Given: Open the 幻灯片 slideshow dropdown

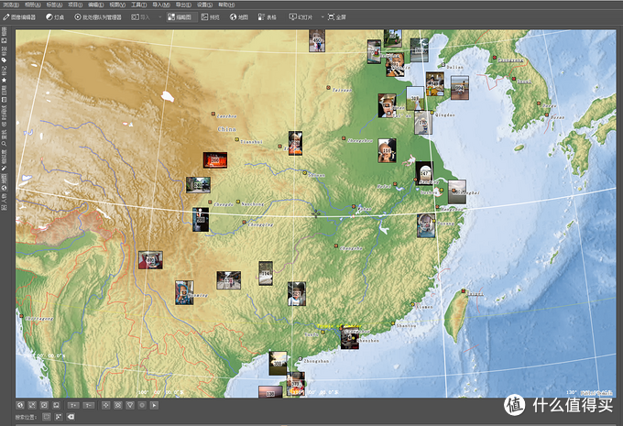Looking at the screenshot, I should point(300,16).
